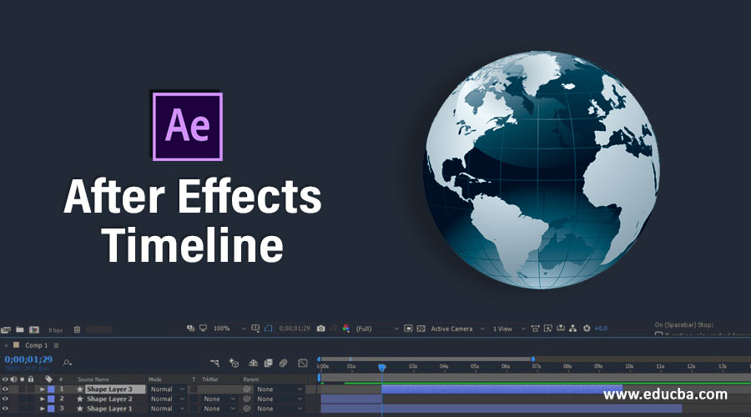The image size is (751, 417).
Task: Click parent pick whip for Shape Layer 3
Action: [x=247, y=389]
